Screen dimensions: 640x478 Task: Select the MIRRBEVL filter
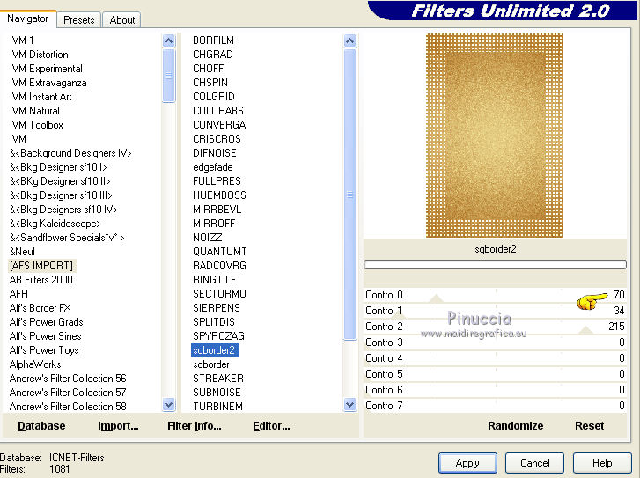(217, 210)
